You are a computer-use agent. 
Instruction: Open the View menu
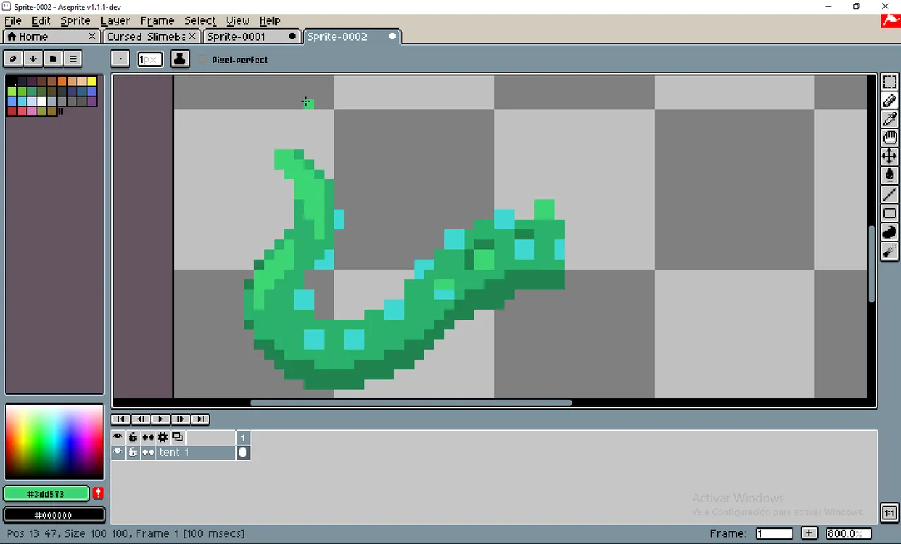[237, 20]
